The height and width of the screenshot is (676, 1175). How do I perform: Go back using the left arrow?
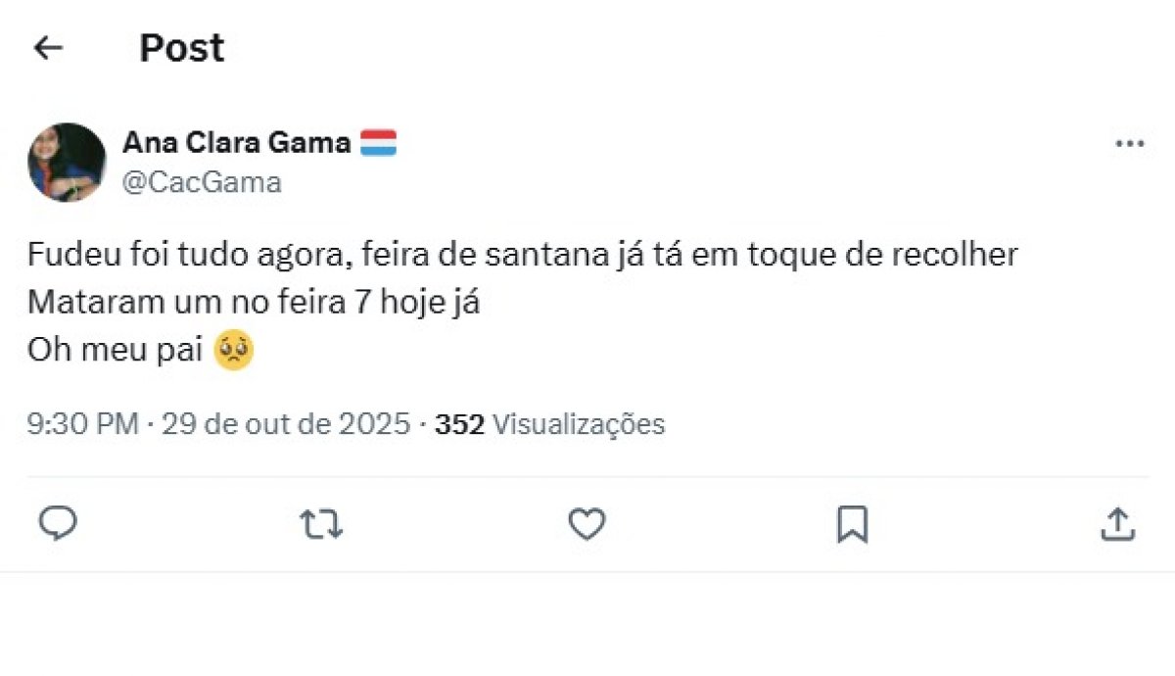pos(48,48)
